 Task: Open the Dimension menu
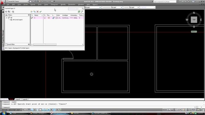click(54, 4)
